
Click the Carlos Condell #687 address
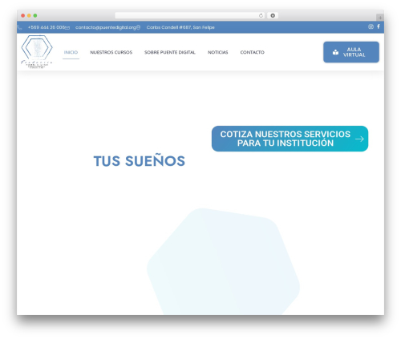pos(180,27)
